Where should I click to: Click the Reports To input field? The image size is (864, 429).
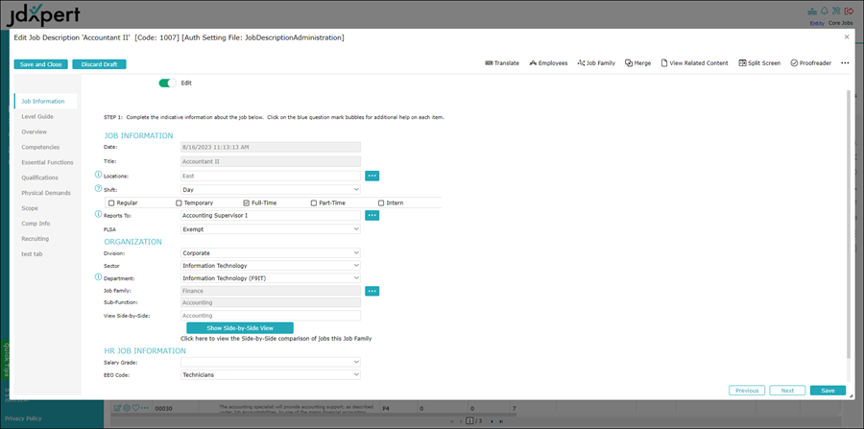(x=270, y=216)
